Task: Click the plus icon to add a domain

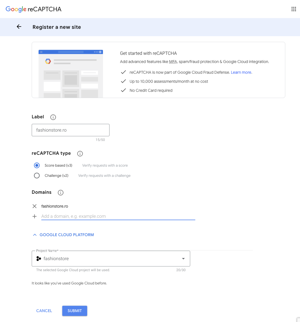Action: [x=35, y=216]
